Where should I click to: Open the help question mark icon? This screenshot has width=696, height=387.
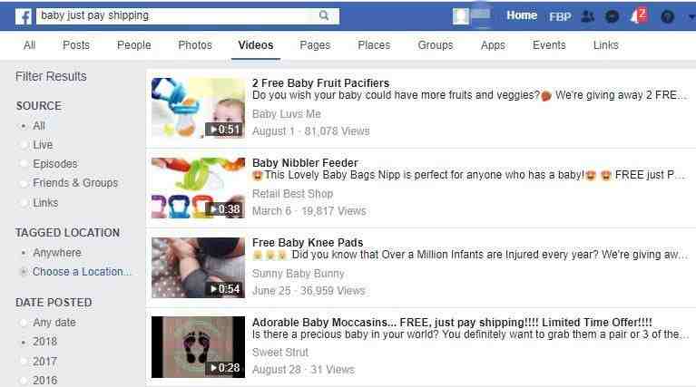pyautogui.click(x=668, y=16)
